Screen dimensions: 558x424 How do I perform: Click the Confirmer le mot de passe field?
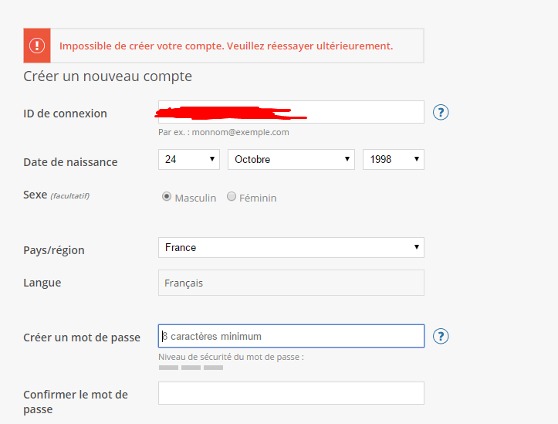(291, 393)
